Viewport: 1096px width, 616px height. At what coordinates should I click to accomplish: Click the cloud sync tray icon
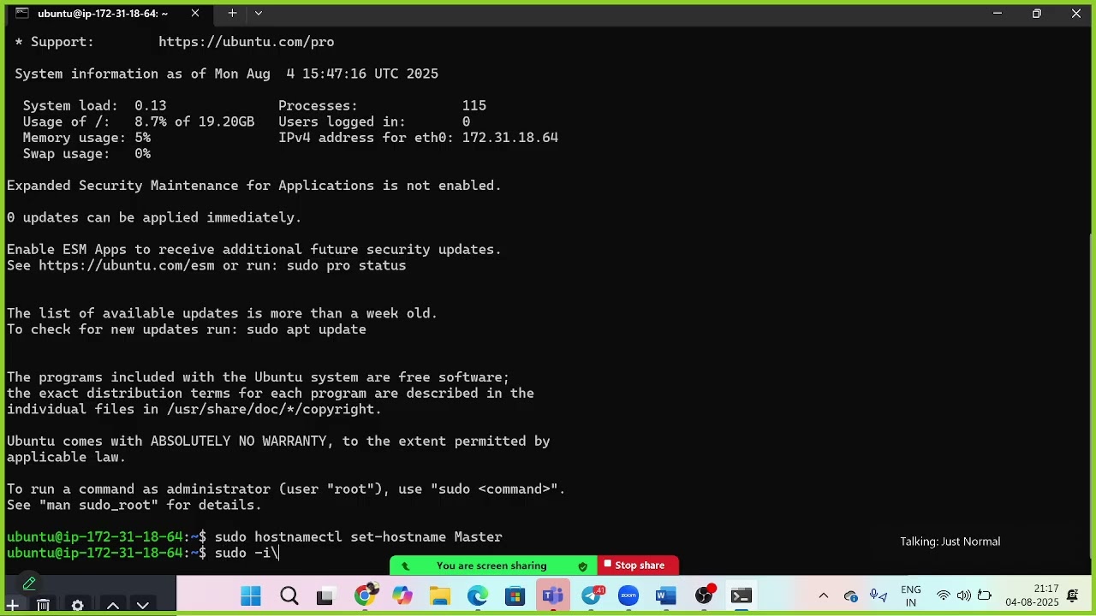coord(851,595)
